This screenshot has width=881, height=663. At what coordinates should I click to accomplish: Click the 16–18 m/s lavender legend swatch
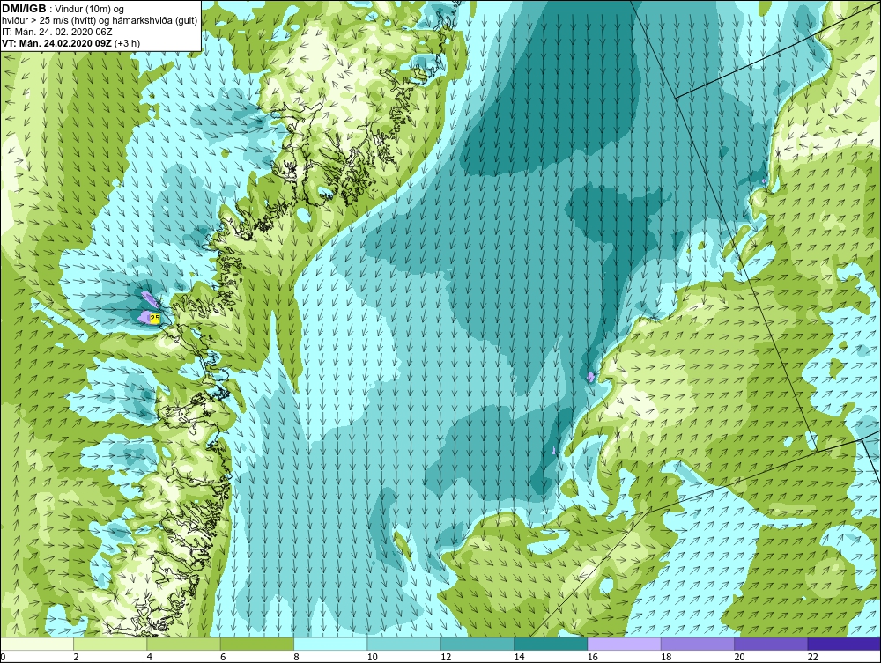click(x=625, y=644)
